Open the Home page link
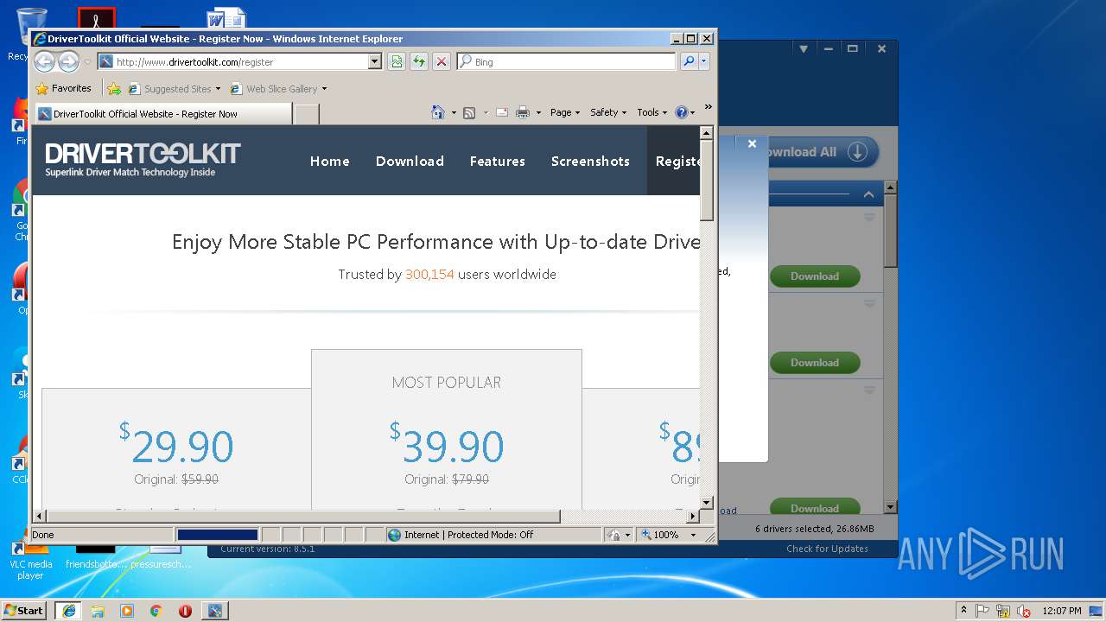The width and height of the screenshot is (1106, 622). click(x=330, y=161)
